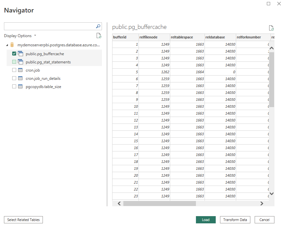Viewport: 283px width, 225px height.
Task: Check the public.pg_stat_statements checkbox
Action: coord(14,62)
